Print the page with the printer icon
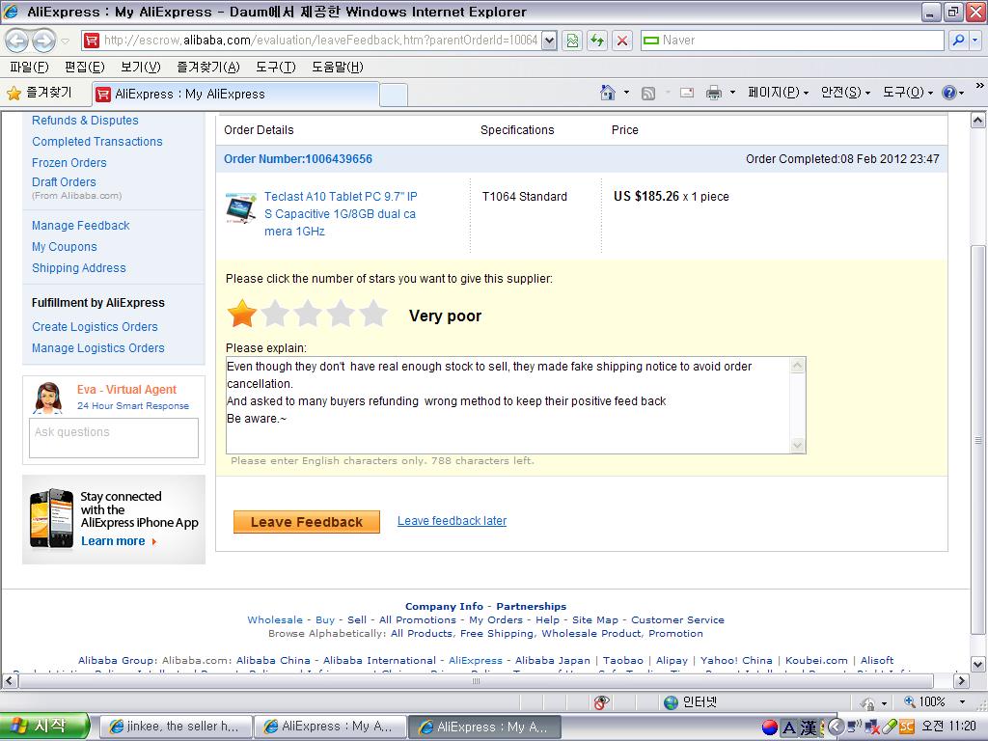Image resolution: width=988 pixels, height=741 pixels. 713,94
